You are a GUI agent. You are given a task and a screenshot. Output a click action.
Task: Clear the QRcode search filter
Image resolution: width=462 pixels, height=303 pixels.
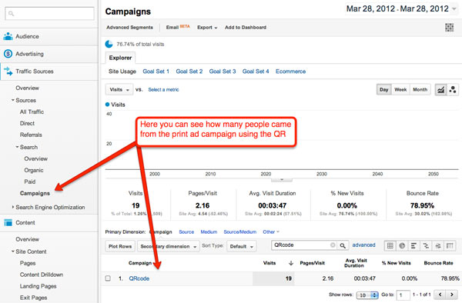click(x=333, y=245)
